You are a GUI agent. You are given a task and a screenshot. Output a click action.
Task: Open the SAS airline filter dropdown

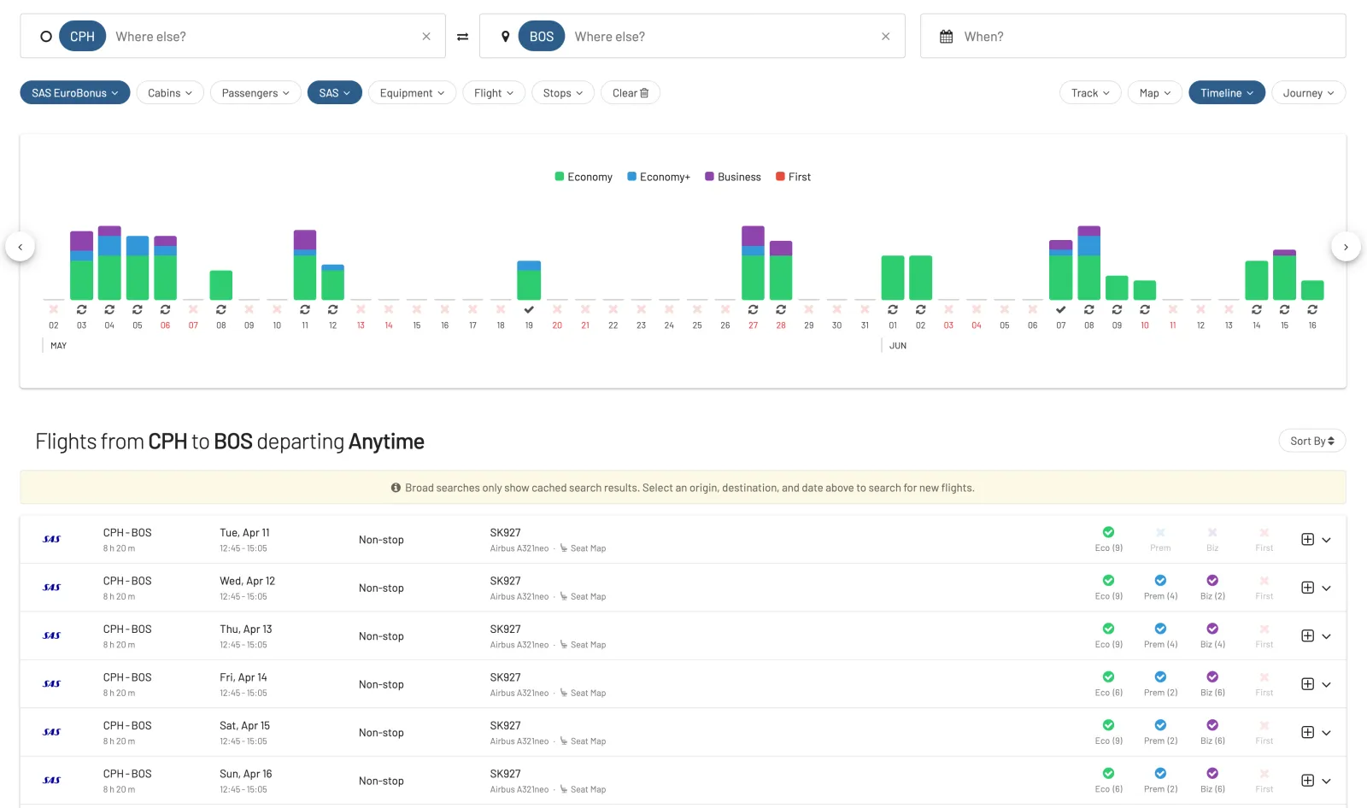[x=335, y=93]
